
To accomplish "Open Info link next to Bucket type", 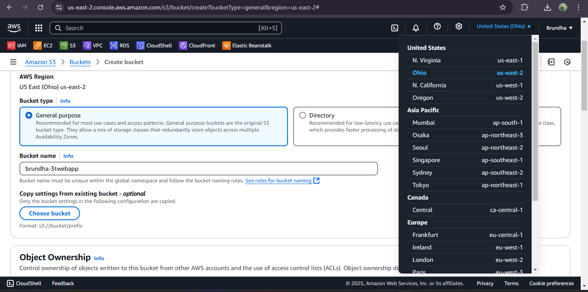I will point(65,101).
